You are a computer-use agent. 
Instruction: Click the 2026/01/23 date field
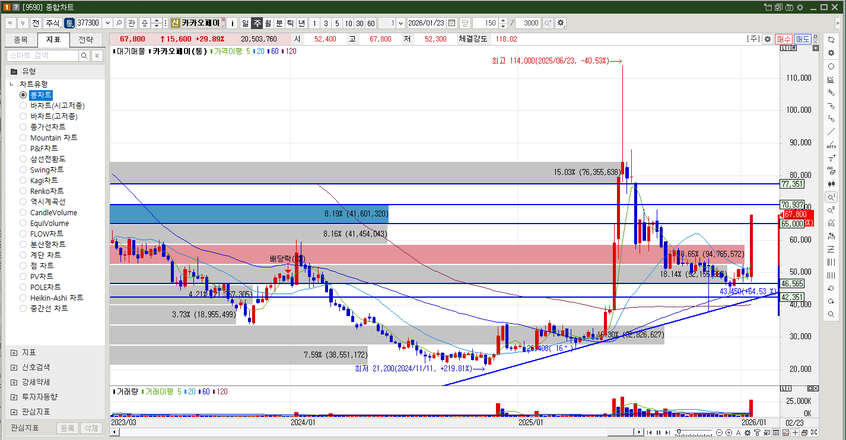427,23
